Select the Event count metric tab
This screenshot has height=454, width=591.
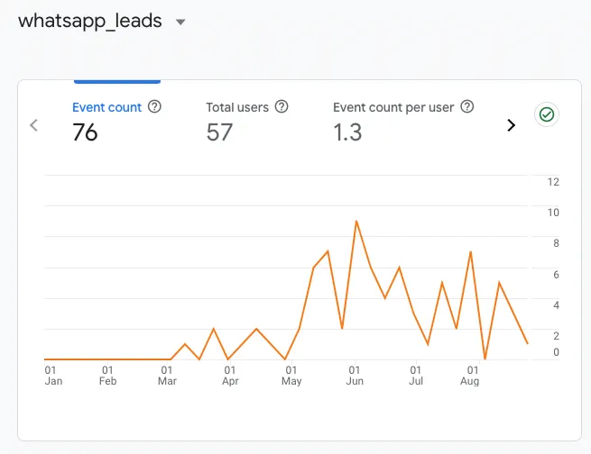coord(106,107)
